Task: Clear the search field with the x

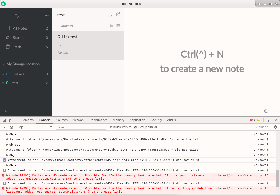Action: [111, 16]
